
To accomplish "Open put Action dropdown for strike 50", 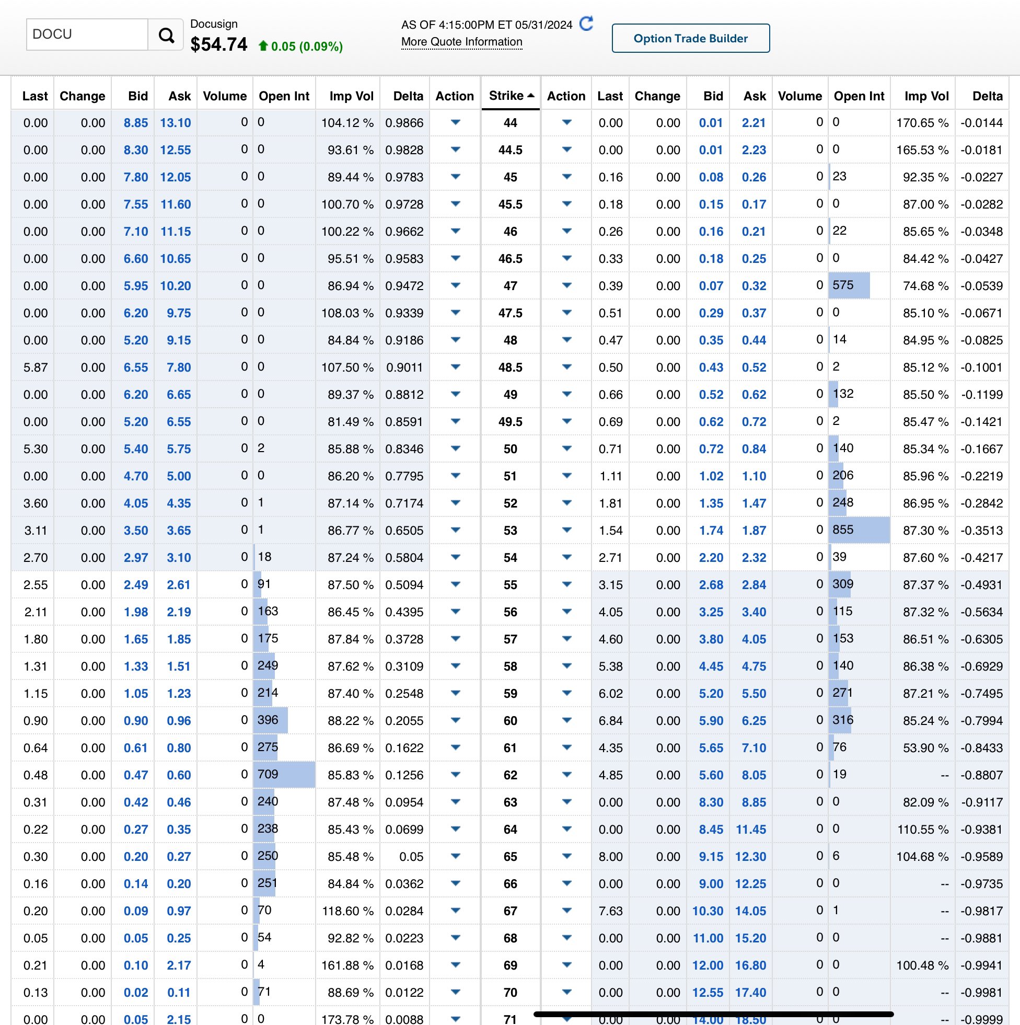I will [566, 449].
